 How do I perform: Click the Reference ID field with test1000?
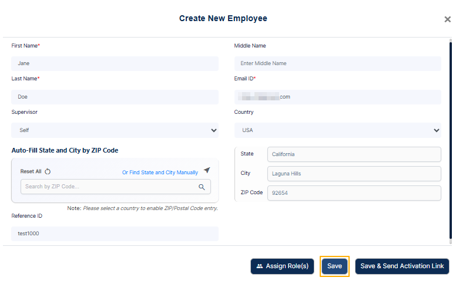tap(115, 234)
